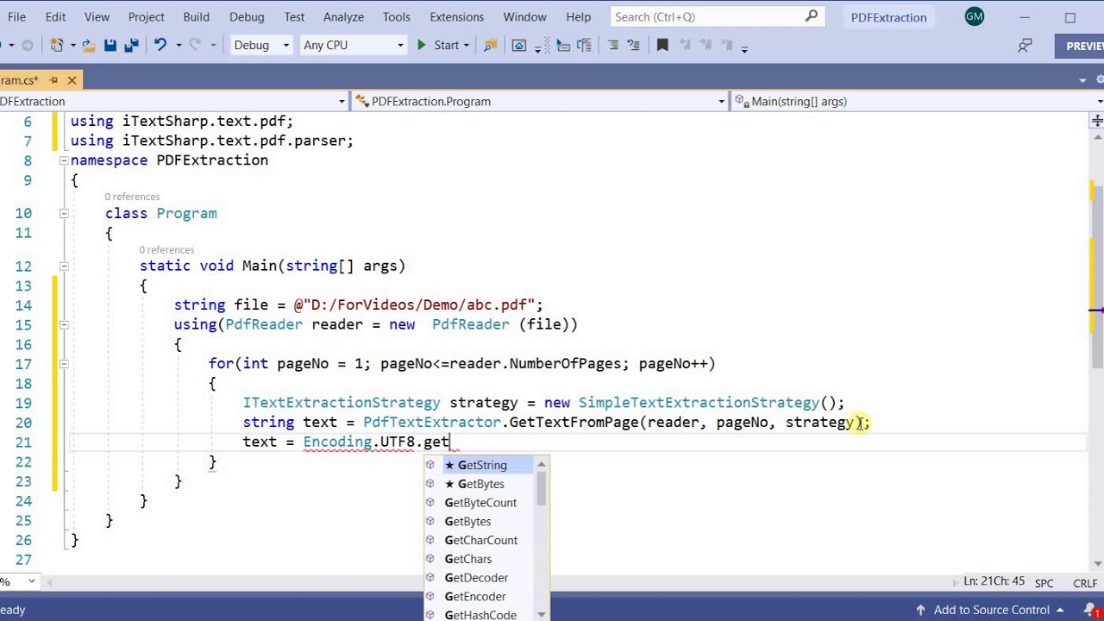Click the notifications bell in status bar

[1090, 610]
